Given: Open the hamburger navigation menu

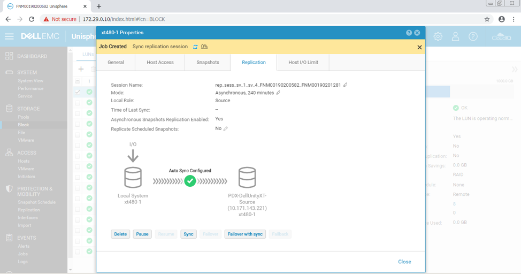Looking at the screenshot, I should [x=9, y=36].
